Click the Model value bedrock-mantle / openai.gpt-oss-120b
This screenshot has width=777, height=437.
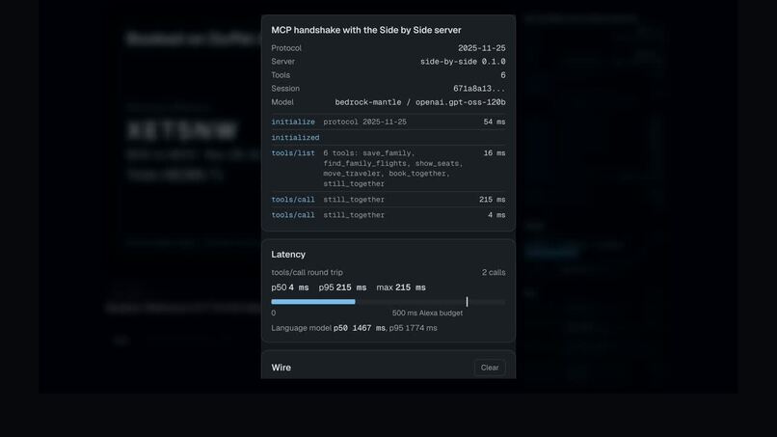[x=420, y=102]
